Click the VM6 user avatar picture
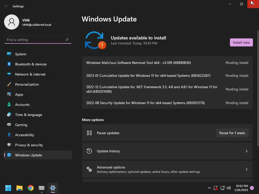Screen dimensions: 259x194 coord(12,22)
